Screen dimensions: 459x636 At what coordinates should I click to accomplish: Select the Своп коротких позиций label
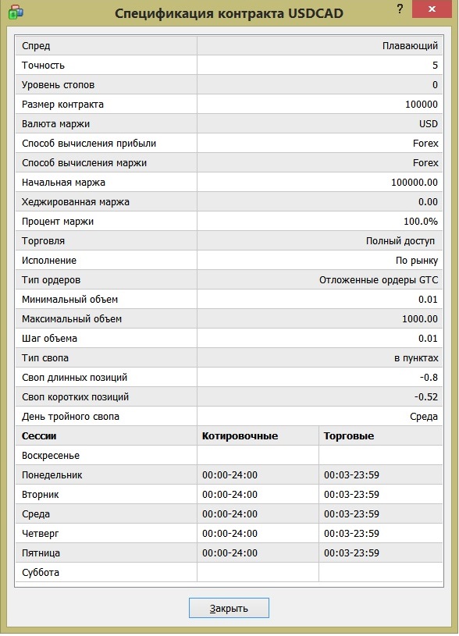[76, 396]
